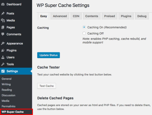The width and height of the screenshot is (152, 115).
Task: Switch to the Easy tab
Action: (43, 16)
